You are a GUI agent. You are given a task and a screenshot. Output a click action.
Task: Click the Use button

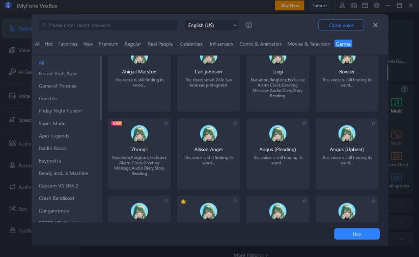pyautogui.click(x=357, y=234)
